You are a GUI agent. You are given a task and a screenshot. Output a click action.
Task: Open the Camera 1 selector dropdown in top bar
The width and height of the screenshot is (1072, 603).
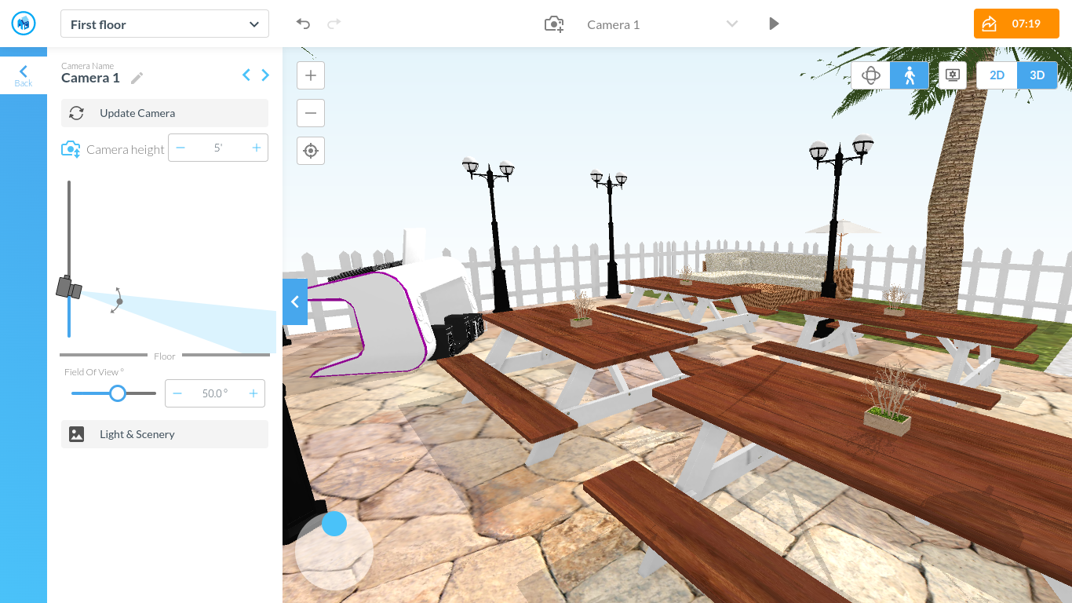click(731, 24)
